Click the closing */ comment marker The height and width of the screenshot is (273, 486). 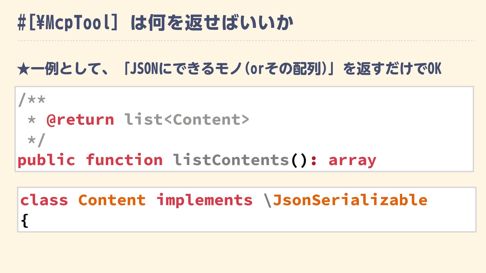pos(36,140)
